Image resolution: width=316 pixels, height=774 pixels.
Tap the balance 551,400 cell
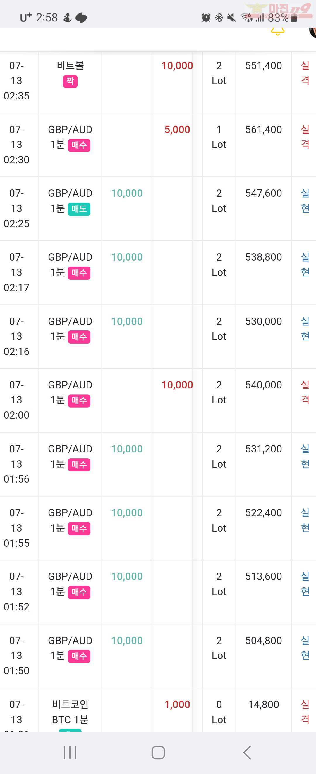(264, 65)
